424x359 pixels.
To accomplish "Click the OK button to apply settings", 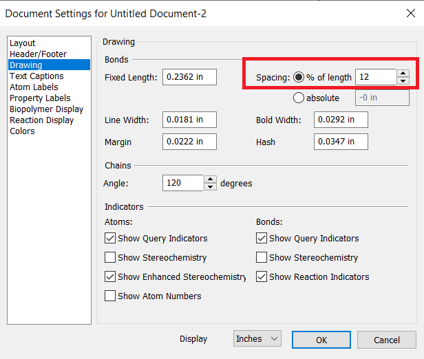I will (321, 340).
